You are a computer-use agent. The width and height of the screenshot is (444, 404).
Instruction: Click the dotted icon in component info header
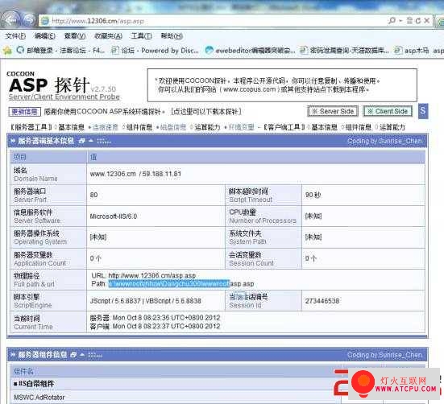click(95, 355)
